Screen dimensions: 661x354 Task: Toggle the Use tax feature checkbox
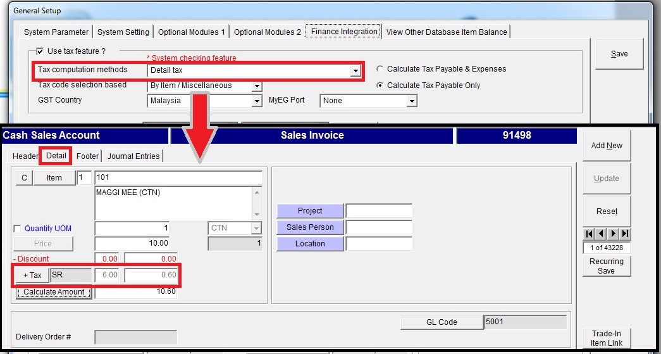coord(40,51)
